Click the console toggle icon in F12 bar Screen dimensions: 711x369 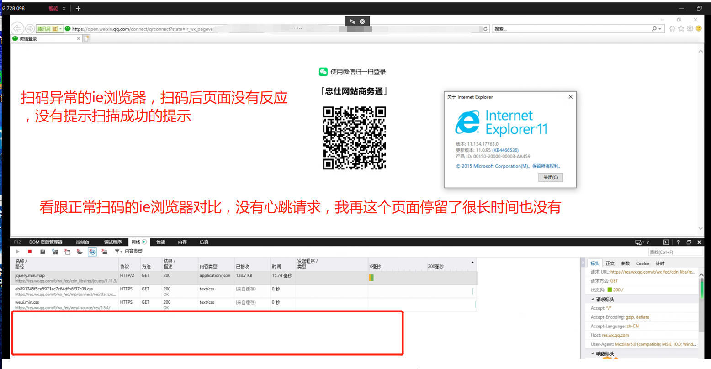click(x=666, y=242)
